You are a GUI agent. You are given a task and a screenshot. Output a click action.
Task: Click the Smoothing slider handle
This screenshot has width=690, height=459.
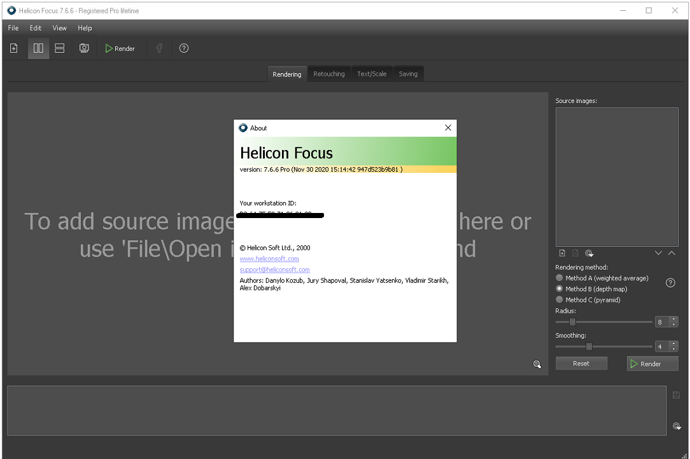click(589, 346)
